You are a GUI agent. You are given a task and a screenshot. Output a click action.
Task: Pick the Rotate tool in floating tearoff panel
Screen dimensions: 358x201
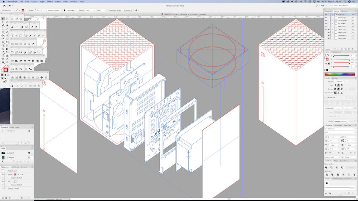click(x=12, y=52)
